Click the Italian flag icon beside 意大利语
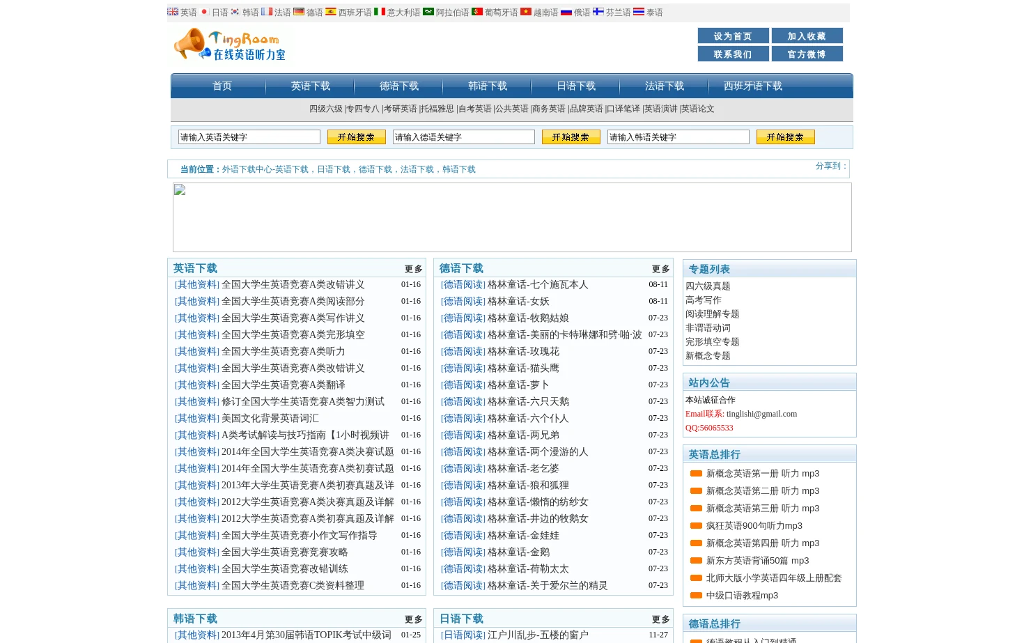 (x=380, y=12)
